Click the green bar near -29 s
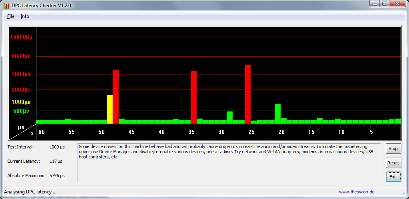409x199 pixels. (230, 117)
